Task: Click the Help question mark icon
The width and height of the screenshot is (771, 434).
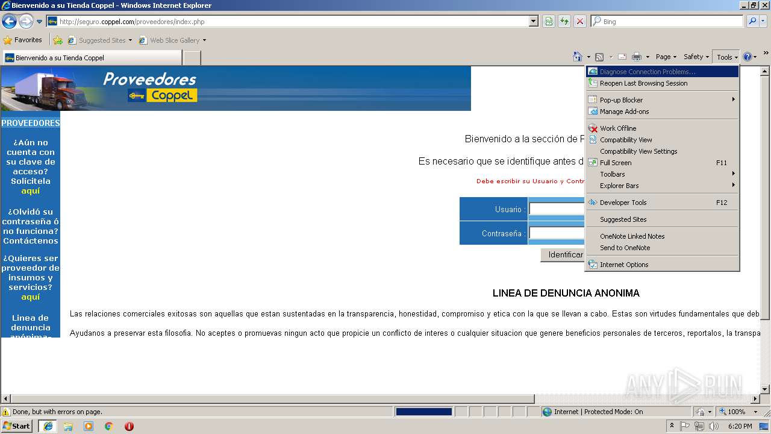Action: (747, 57)
